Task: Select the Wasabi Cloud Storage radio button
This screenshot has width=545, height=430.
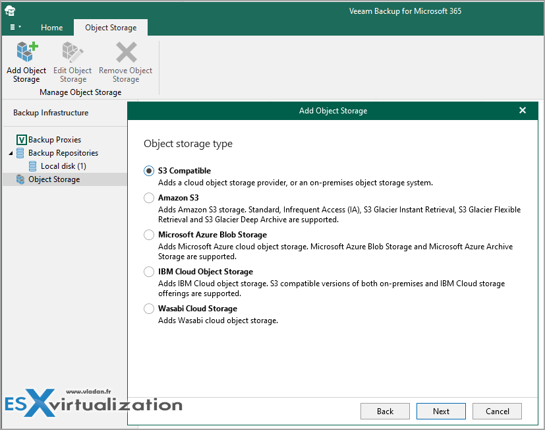Action: pos(149,309)
